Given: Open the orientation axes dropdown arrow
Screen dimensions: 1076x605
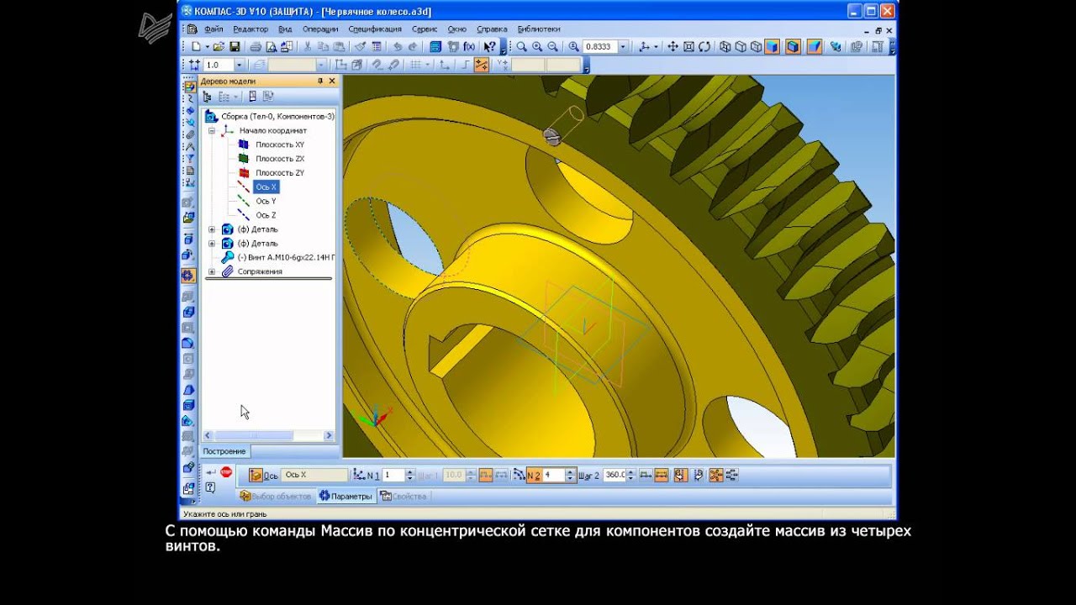Looking at the screenshot, I should tap(656, 47).
